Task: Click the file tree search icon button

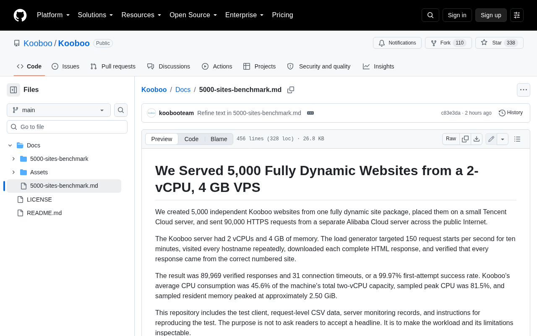Action: (x=121, y=110)
